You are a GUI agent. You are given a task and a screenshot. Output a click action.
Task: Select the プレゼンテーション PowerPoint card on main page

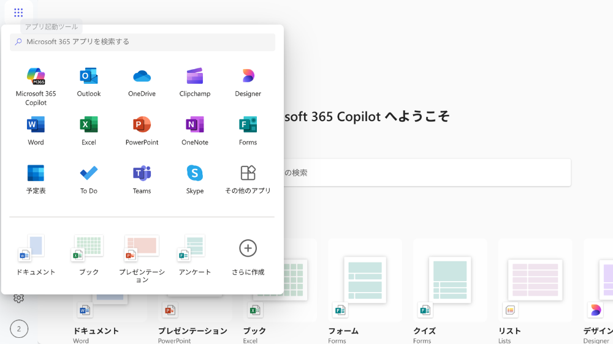tap(195, 318)
